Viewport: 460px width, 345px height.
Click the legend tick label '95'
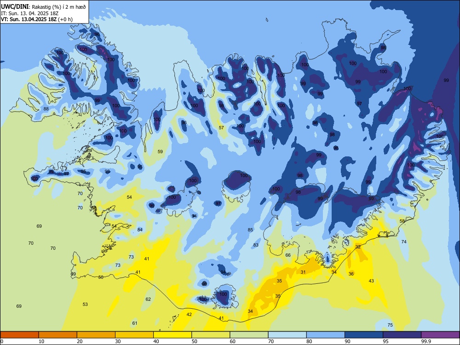386,341
